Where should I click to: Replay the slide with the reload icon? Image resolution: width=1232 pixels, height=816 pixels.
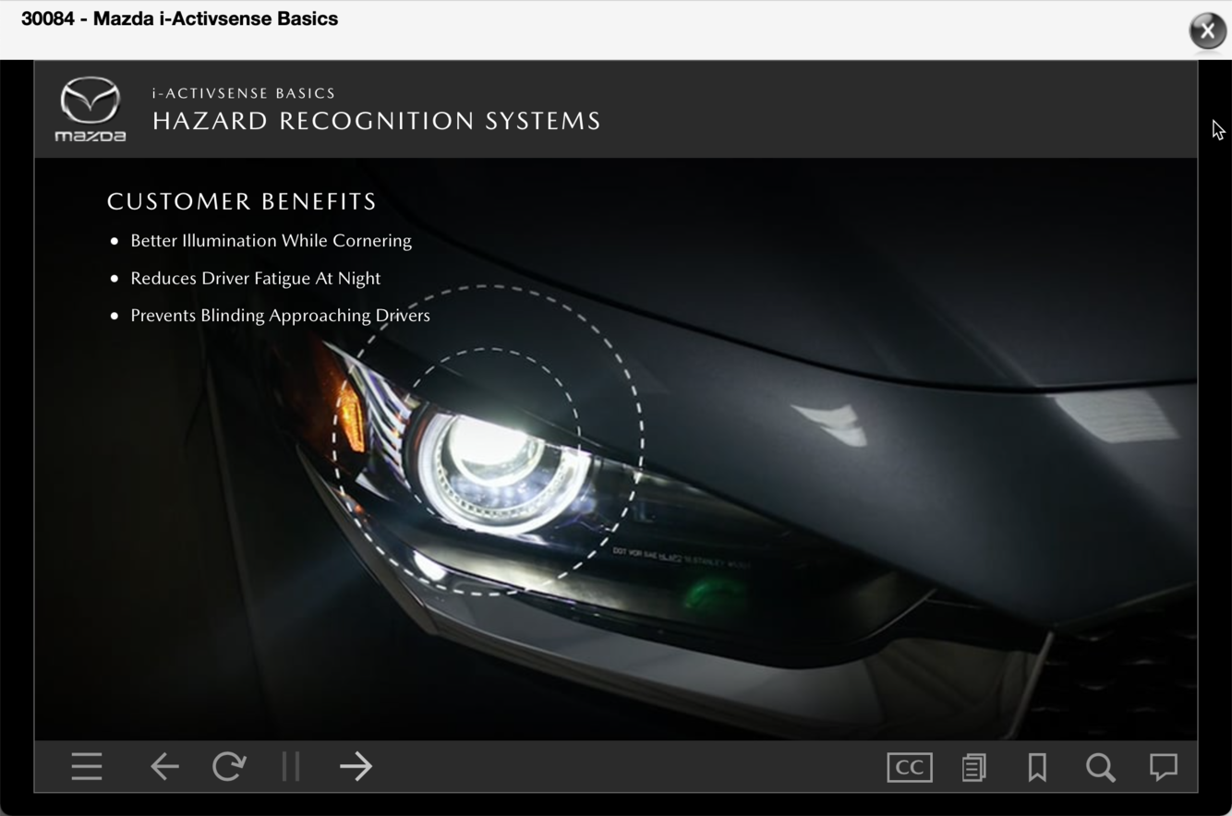(x=228, y=766)
